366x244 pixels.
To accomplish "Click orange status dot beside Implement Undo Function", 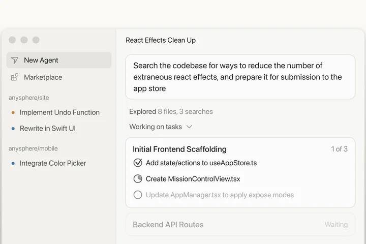I will pos(13,112).
